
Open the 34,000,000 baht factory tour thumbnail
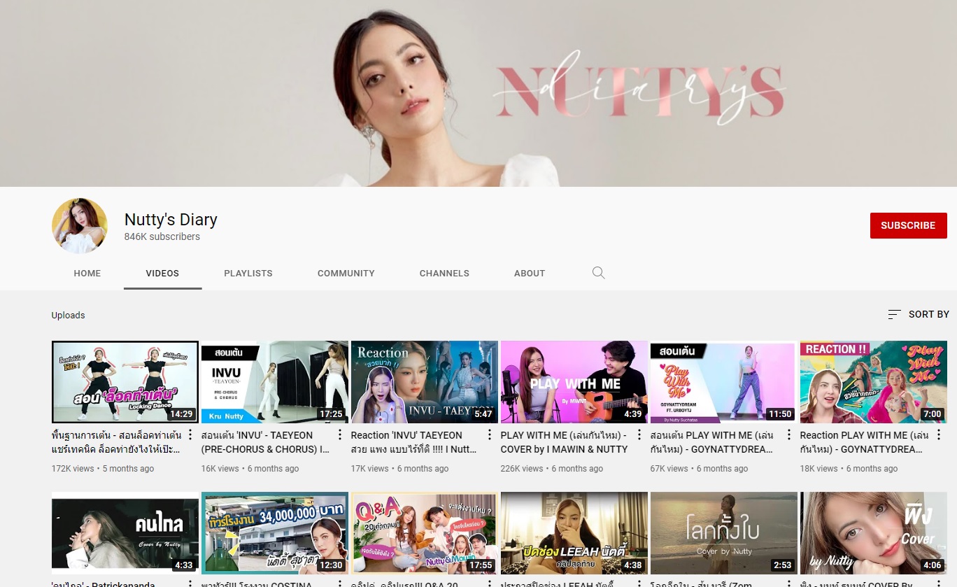(x=275, y=533)
